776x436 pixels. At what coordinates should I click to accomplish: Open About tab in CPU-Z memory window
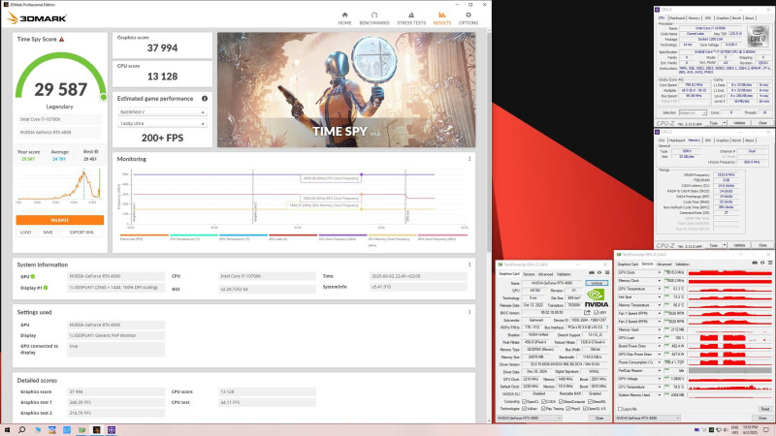coord(750,140)
